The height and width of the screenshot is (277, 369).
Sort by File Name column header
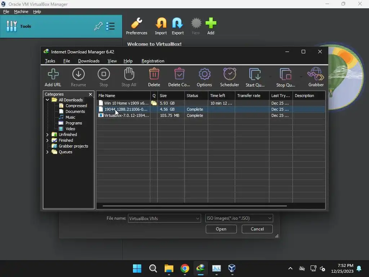[123, 96]
